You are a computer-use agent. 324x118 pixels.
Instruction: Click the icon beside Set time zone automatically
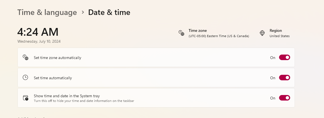point(26,58)
